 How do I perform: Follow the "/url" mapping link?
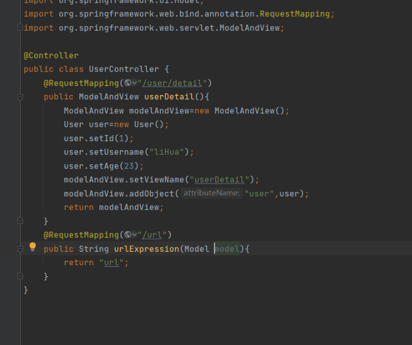tap(152, 235)
